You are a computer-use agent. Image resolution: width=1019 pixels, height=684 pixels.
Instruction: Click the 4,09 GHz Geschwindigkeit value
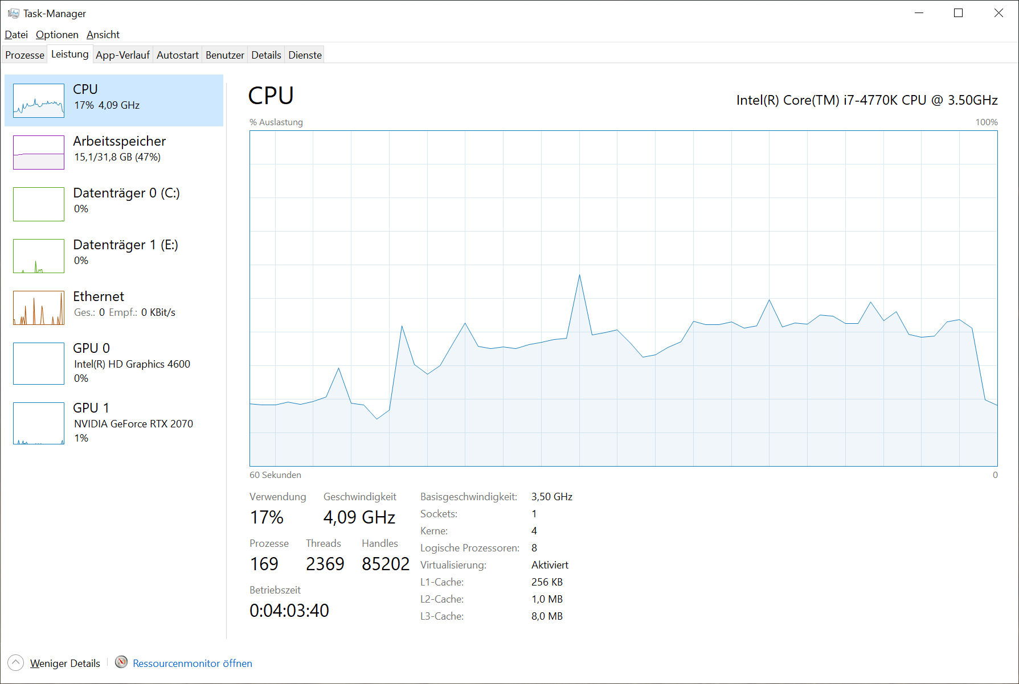tap(359, 517)
